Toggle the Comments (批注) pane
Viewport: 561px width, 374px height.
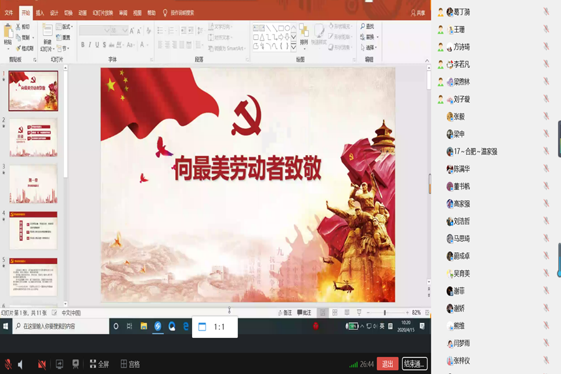coord(304,313)
